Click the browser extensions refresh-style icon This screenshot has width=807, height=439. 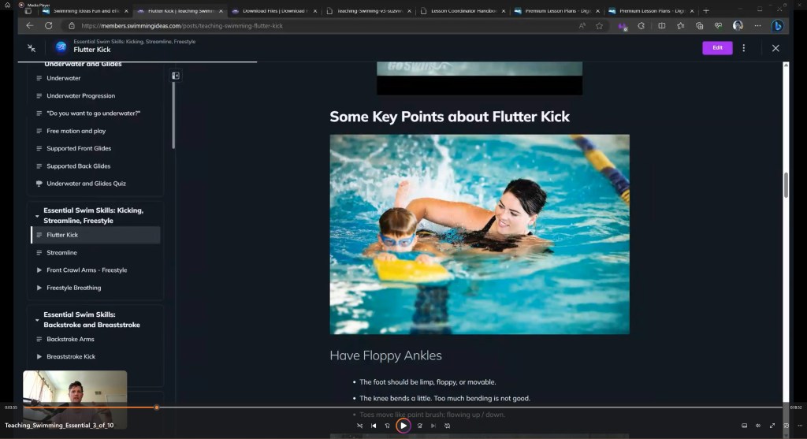(641, 26)
